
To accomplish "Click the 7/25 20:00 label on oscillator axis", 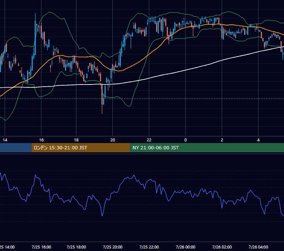I will tap(113, 247).
